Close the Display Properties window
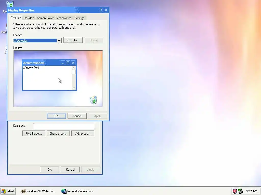 tap(106, 10)
